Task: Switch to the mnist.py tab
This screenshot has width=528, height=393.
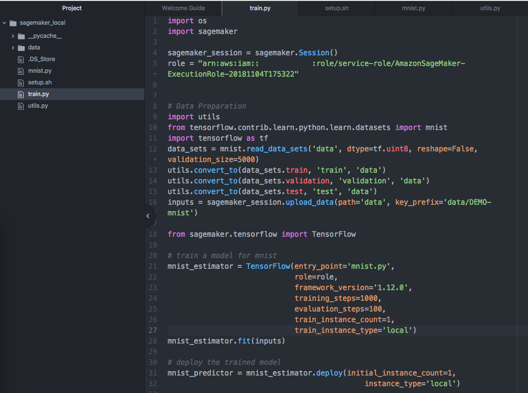Action: [x=414, y=8]
